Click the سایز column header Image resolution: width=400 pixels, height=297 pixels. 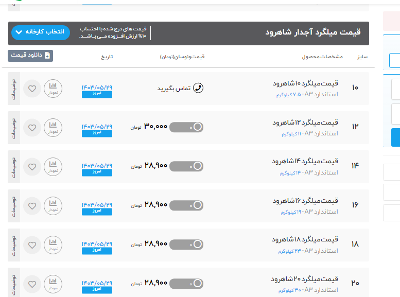[362, 56]
